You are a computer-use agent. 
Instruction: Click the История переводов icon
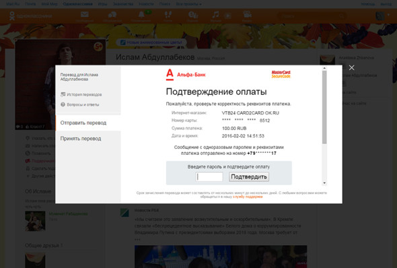click(63, 94)
